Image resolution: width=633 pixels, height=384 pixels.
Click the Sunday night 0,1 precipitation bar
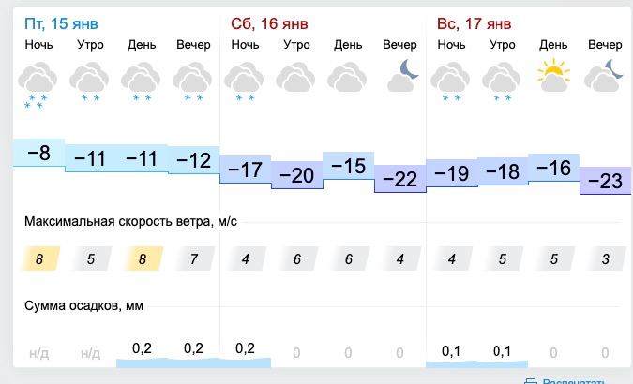(451, 351)
